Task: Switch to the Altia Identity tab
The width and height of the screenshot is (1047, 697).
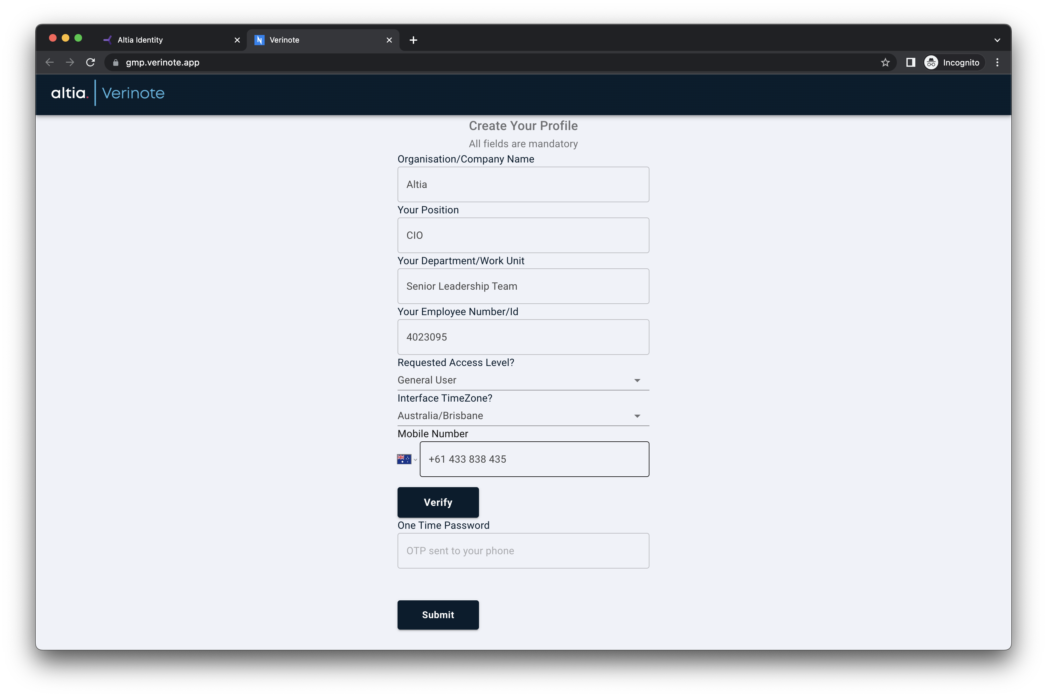Action: pos(160,39)
